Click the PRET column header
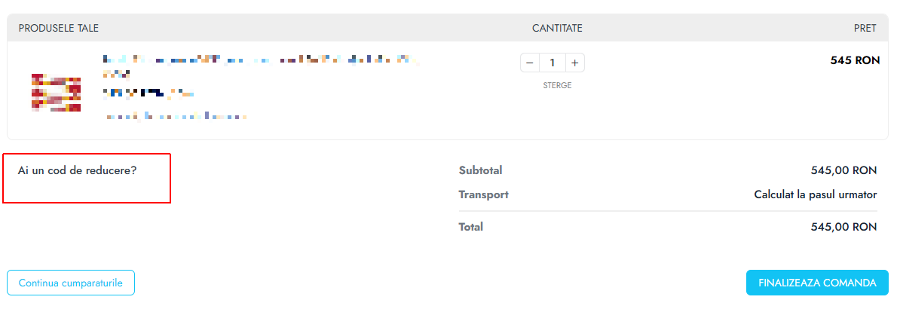 [x=865, y=28]
